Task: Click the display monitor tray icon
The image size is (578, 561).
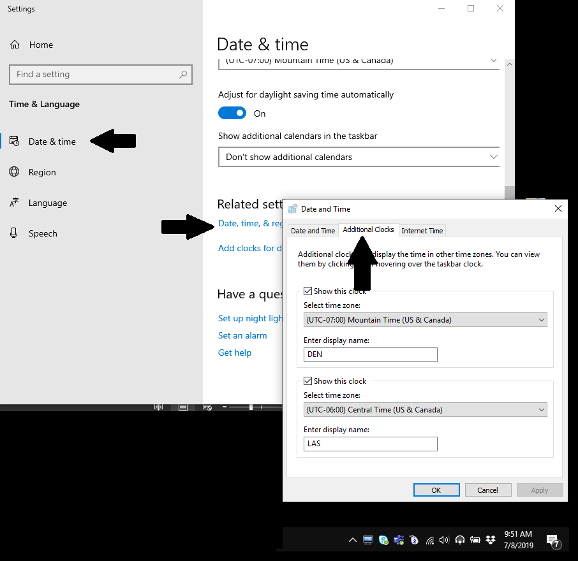Action: [368, 540]
